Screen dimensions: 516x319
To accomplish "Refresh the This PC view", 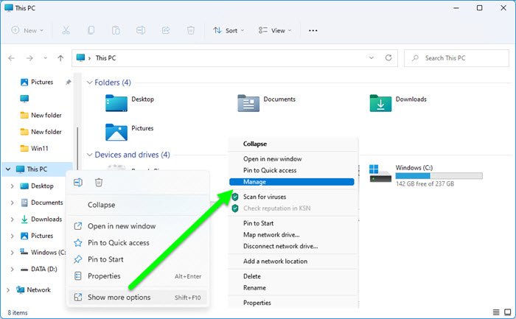I will (x=388, y=58).
